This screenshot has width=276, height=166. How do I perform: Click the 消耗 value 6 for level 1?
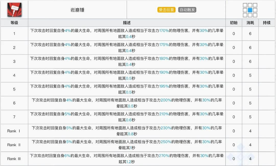[x=250, y=34]
